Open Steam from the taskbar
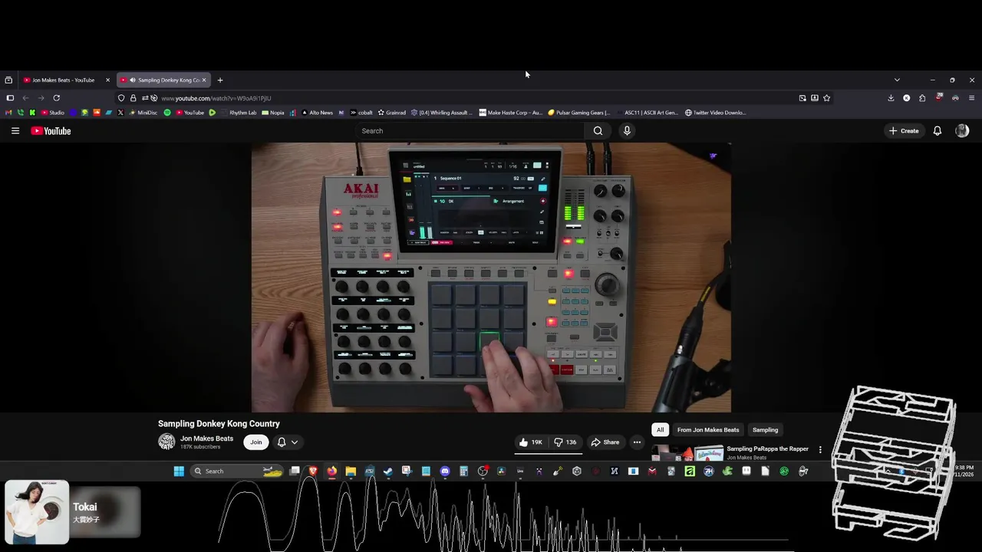The height and width of the screenshot is (552, 982). pos(388,471)
